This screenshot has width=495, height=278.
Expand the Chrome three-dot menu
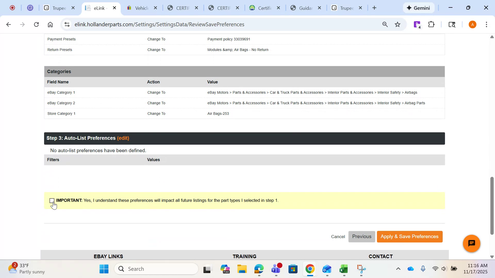(x=486, y=24)
